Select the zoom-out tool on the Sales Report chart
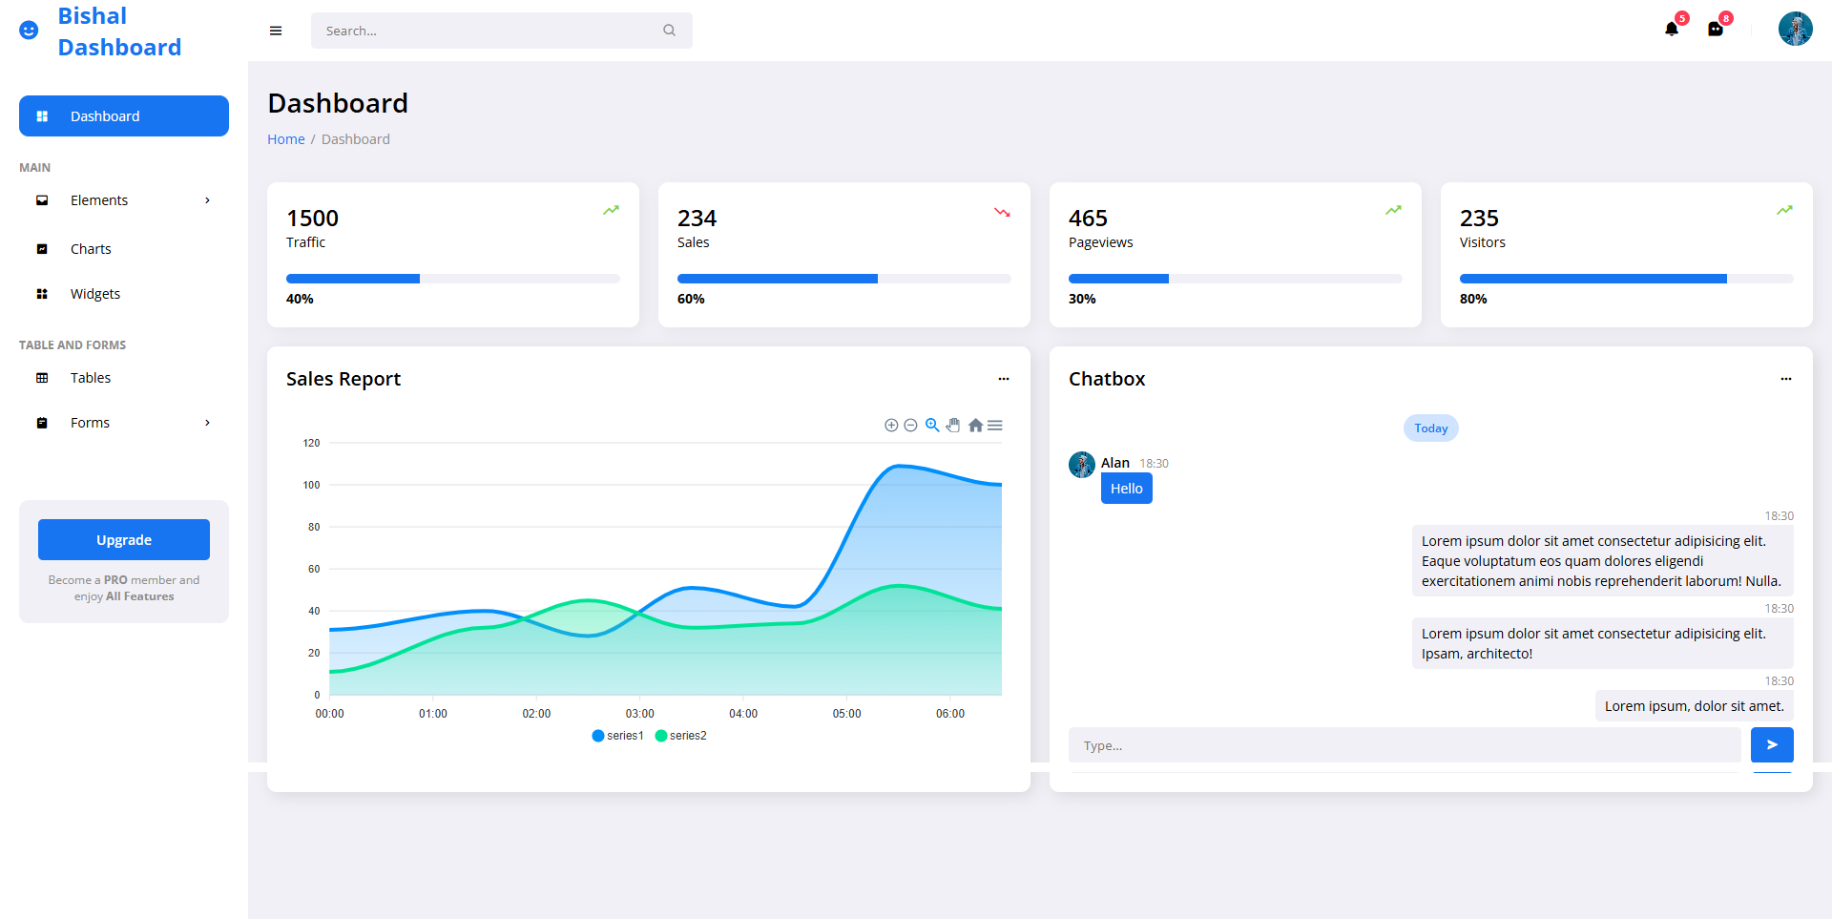 911,425
